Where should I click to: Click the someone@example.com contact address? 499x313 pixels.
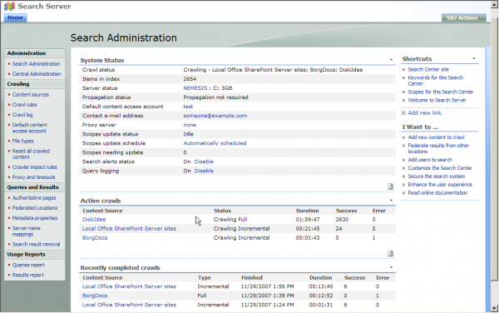pos(215,116)
